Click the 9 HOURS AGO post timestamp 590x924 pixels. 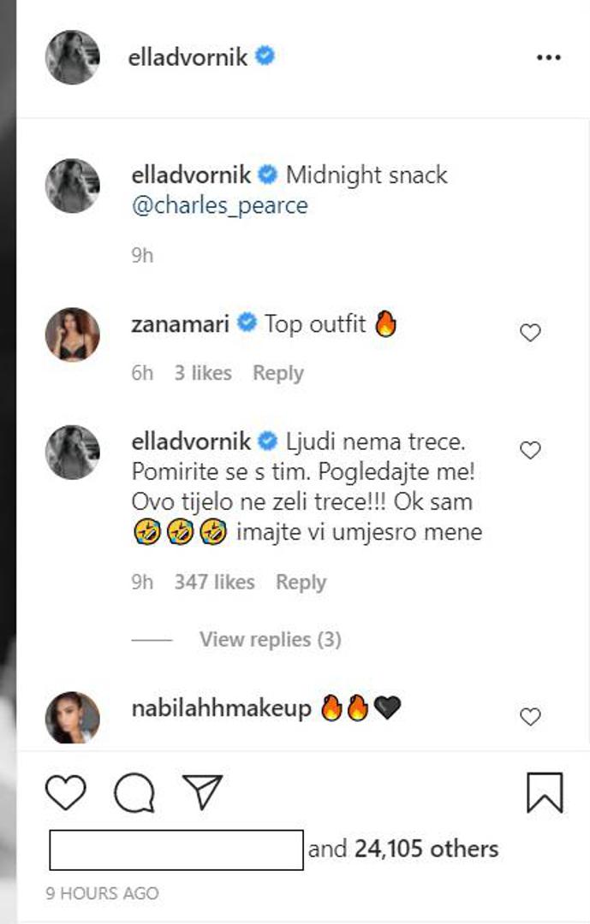click(103, 892)
